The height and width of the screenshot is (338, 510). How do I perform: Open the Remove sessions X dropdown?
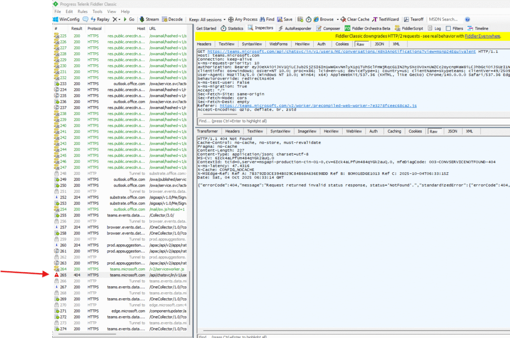[x=117, y=19]
